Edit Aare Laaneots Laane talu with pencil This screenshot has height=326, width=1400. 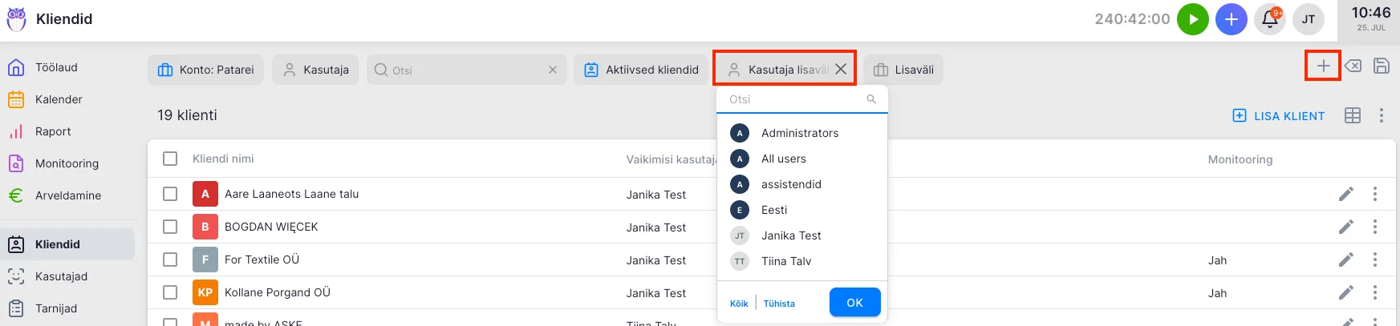[1345, 194]
